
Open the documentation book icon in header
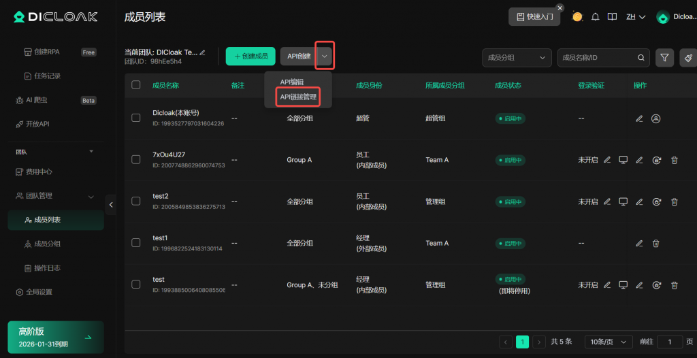(x=612, y=17)
